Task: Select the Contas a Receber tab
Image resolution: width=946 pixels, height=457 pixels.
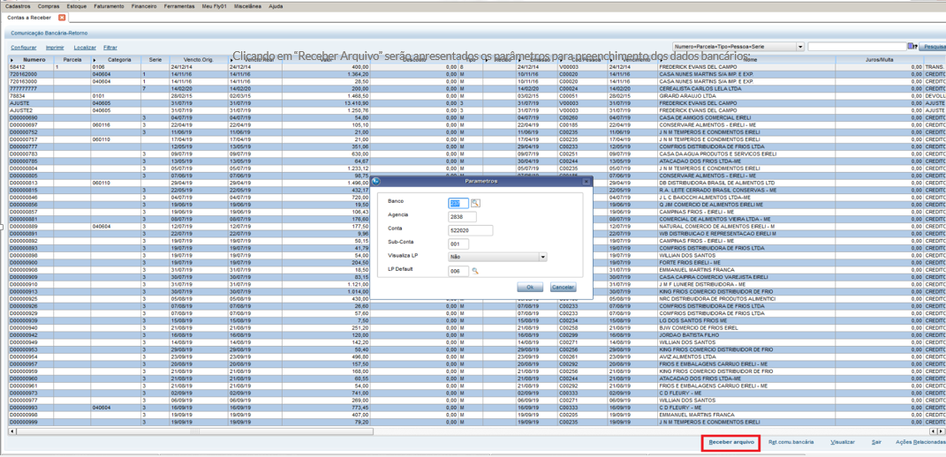Action: click(29, 18)
